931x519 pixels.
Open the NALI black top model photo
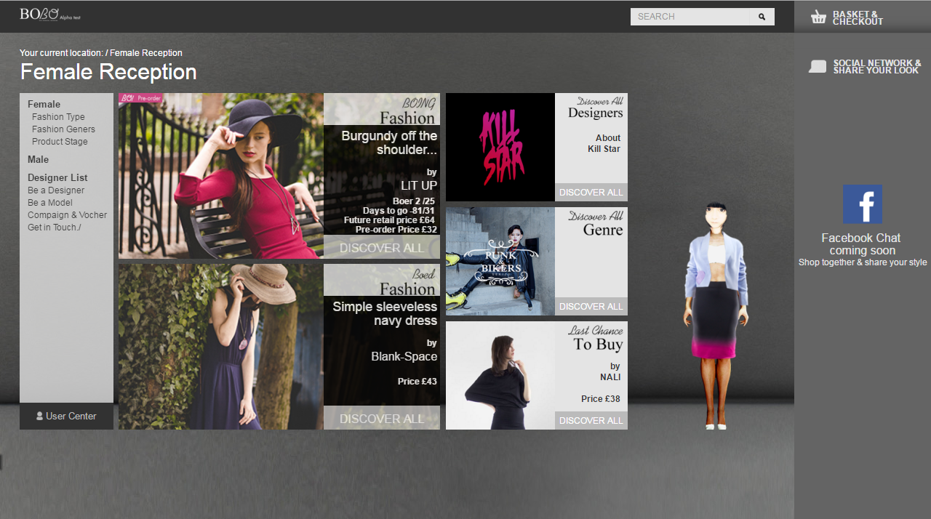(500, 376)
